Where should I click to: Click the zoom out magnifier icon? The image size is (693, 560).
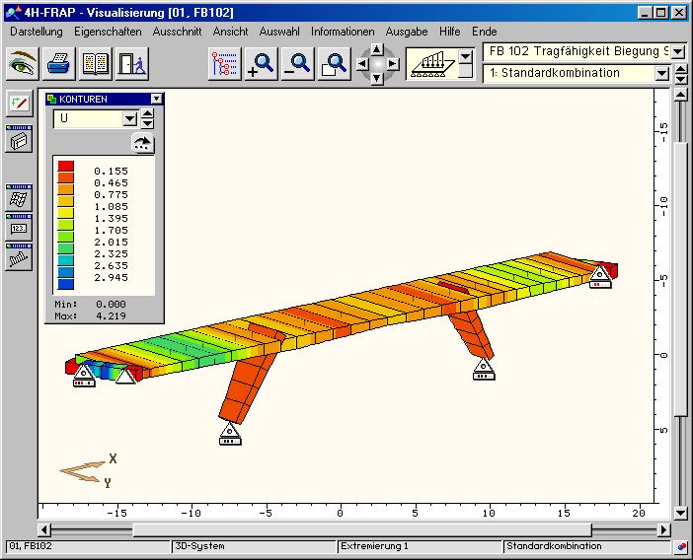click(x=298, y=64)
